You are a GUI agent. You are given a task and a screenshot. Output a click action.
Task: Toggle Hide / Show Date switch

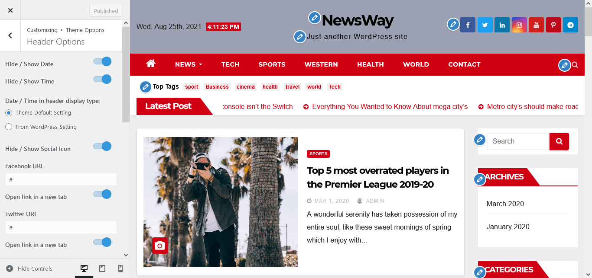point(103,62)
